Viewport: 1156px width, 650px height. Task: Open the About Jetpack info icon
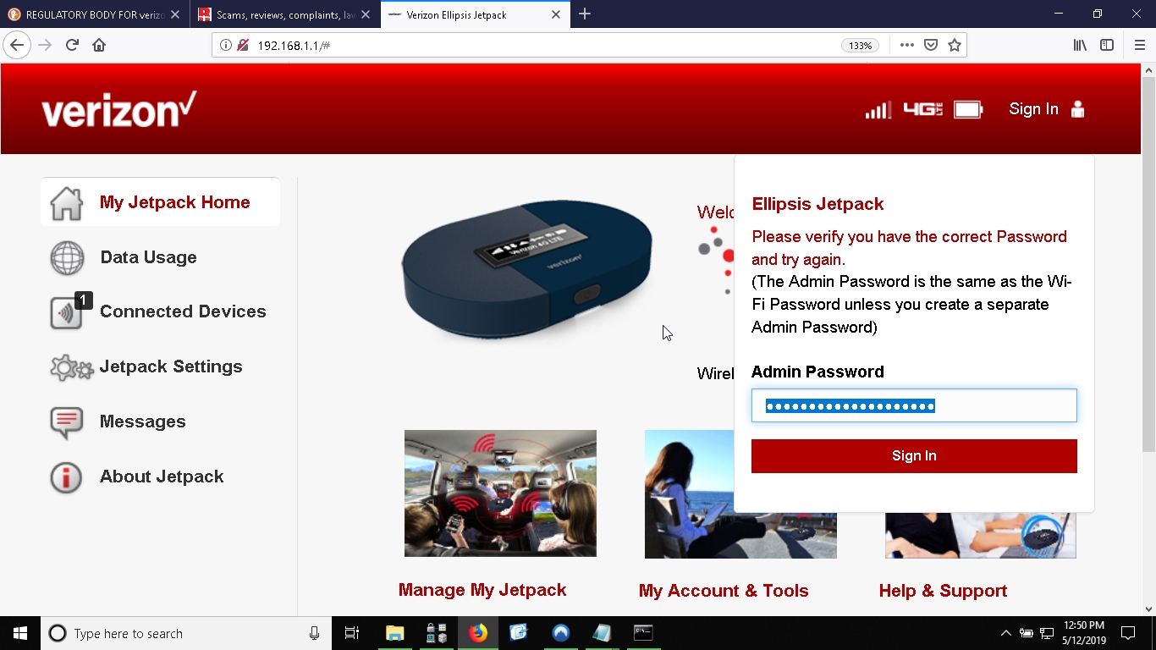point(66,477)
